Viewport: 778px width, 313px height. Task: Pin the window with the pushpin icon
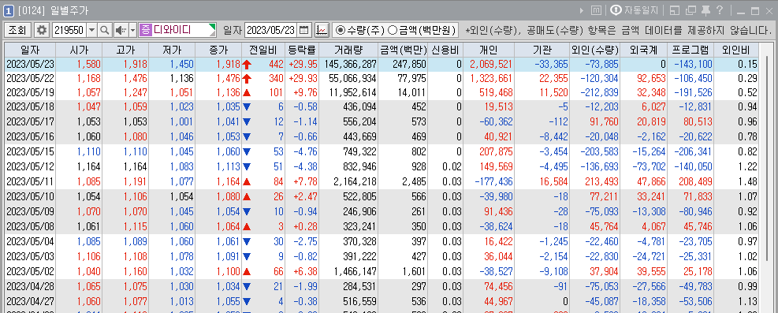[x=705, y=10]
